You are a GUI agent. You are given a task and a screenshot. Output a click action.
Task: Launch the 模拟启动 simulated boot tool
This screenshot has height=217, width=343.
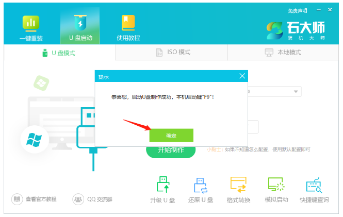point(276,189)
